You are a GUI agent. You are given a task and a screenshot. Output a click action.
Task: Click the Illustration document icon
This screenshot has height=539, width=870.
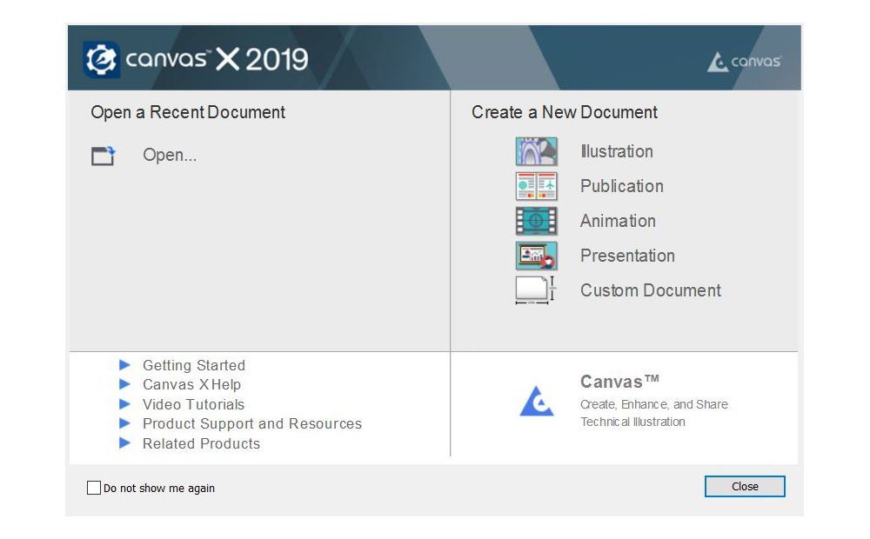click(x=536, y=151)
